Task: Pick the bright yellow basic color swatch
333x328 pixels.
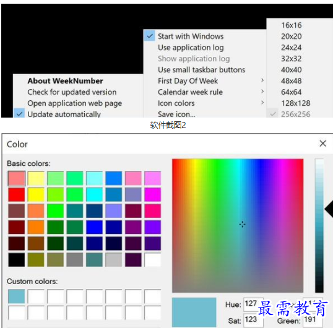Action: tap(36, 194)
